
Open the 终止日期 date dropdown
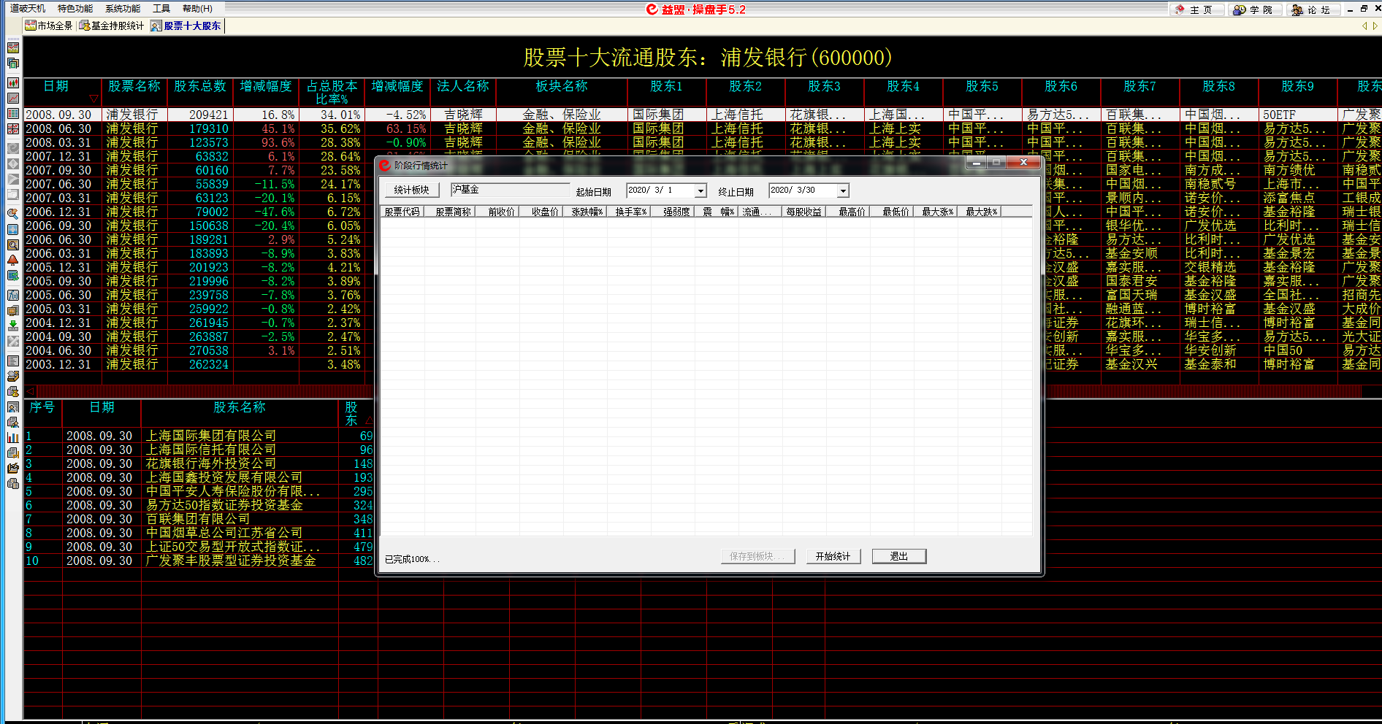842,190
